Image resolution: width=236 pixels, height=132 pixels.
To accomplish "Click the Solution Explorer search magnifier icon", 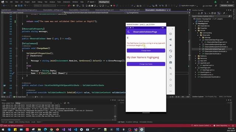I will pyautogui.click(x=229, y=16).
